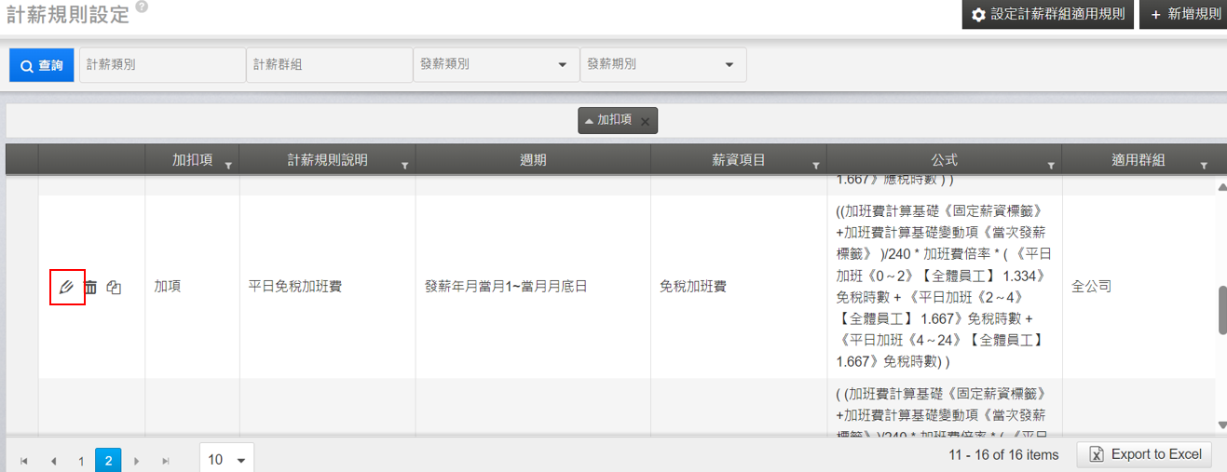This screenshot has width=1227, height=472.
Task: Export the table with Export to Excel
Action: tap(1145, 454)
